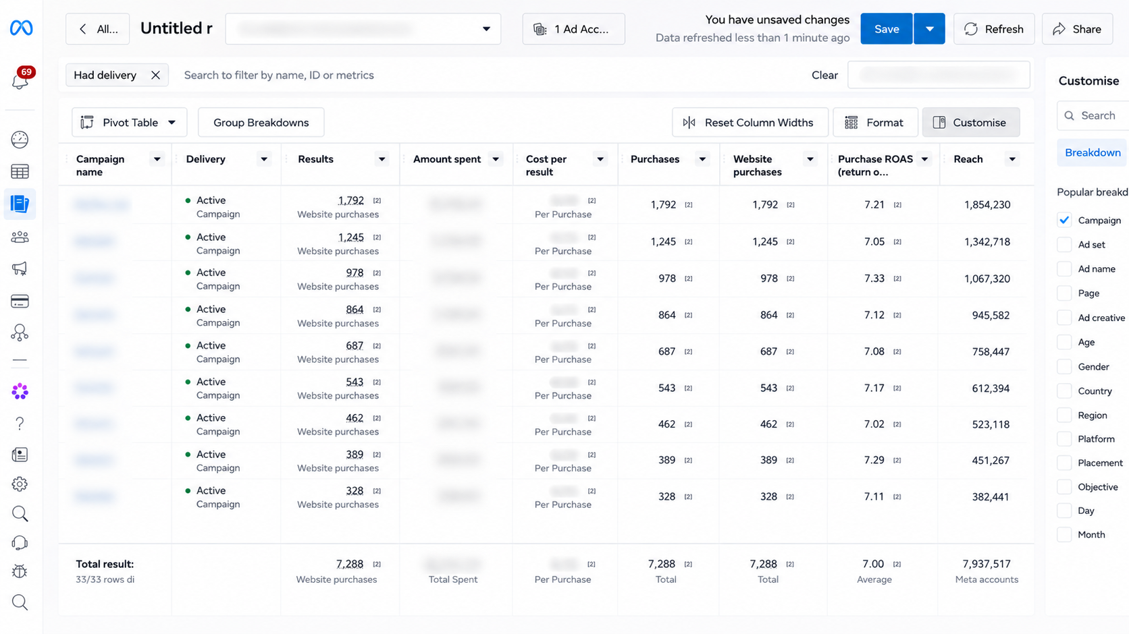
Task: Open the connected nodes sidebar icon
Action: point(20,333)
